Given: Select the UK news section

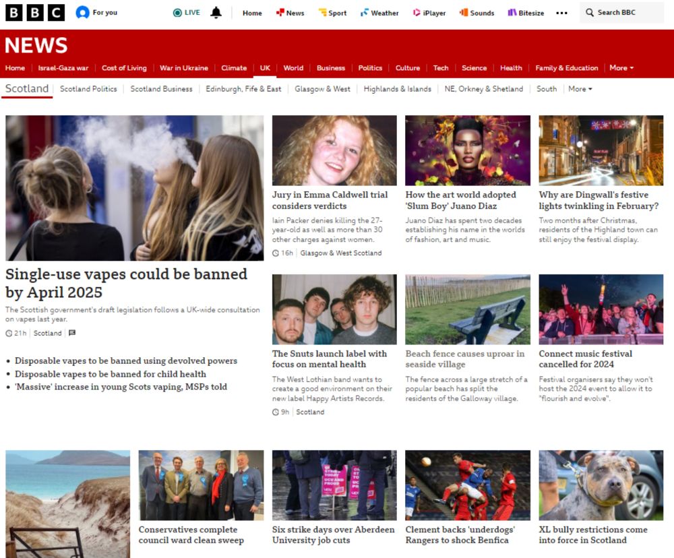Looking at the screenshot, I should click(x=265, y=68).
